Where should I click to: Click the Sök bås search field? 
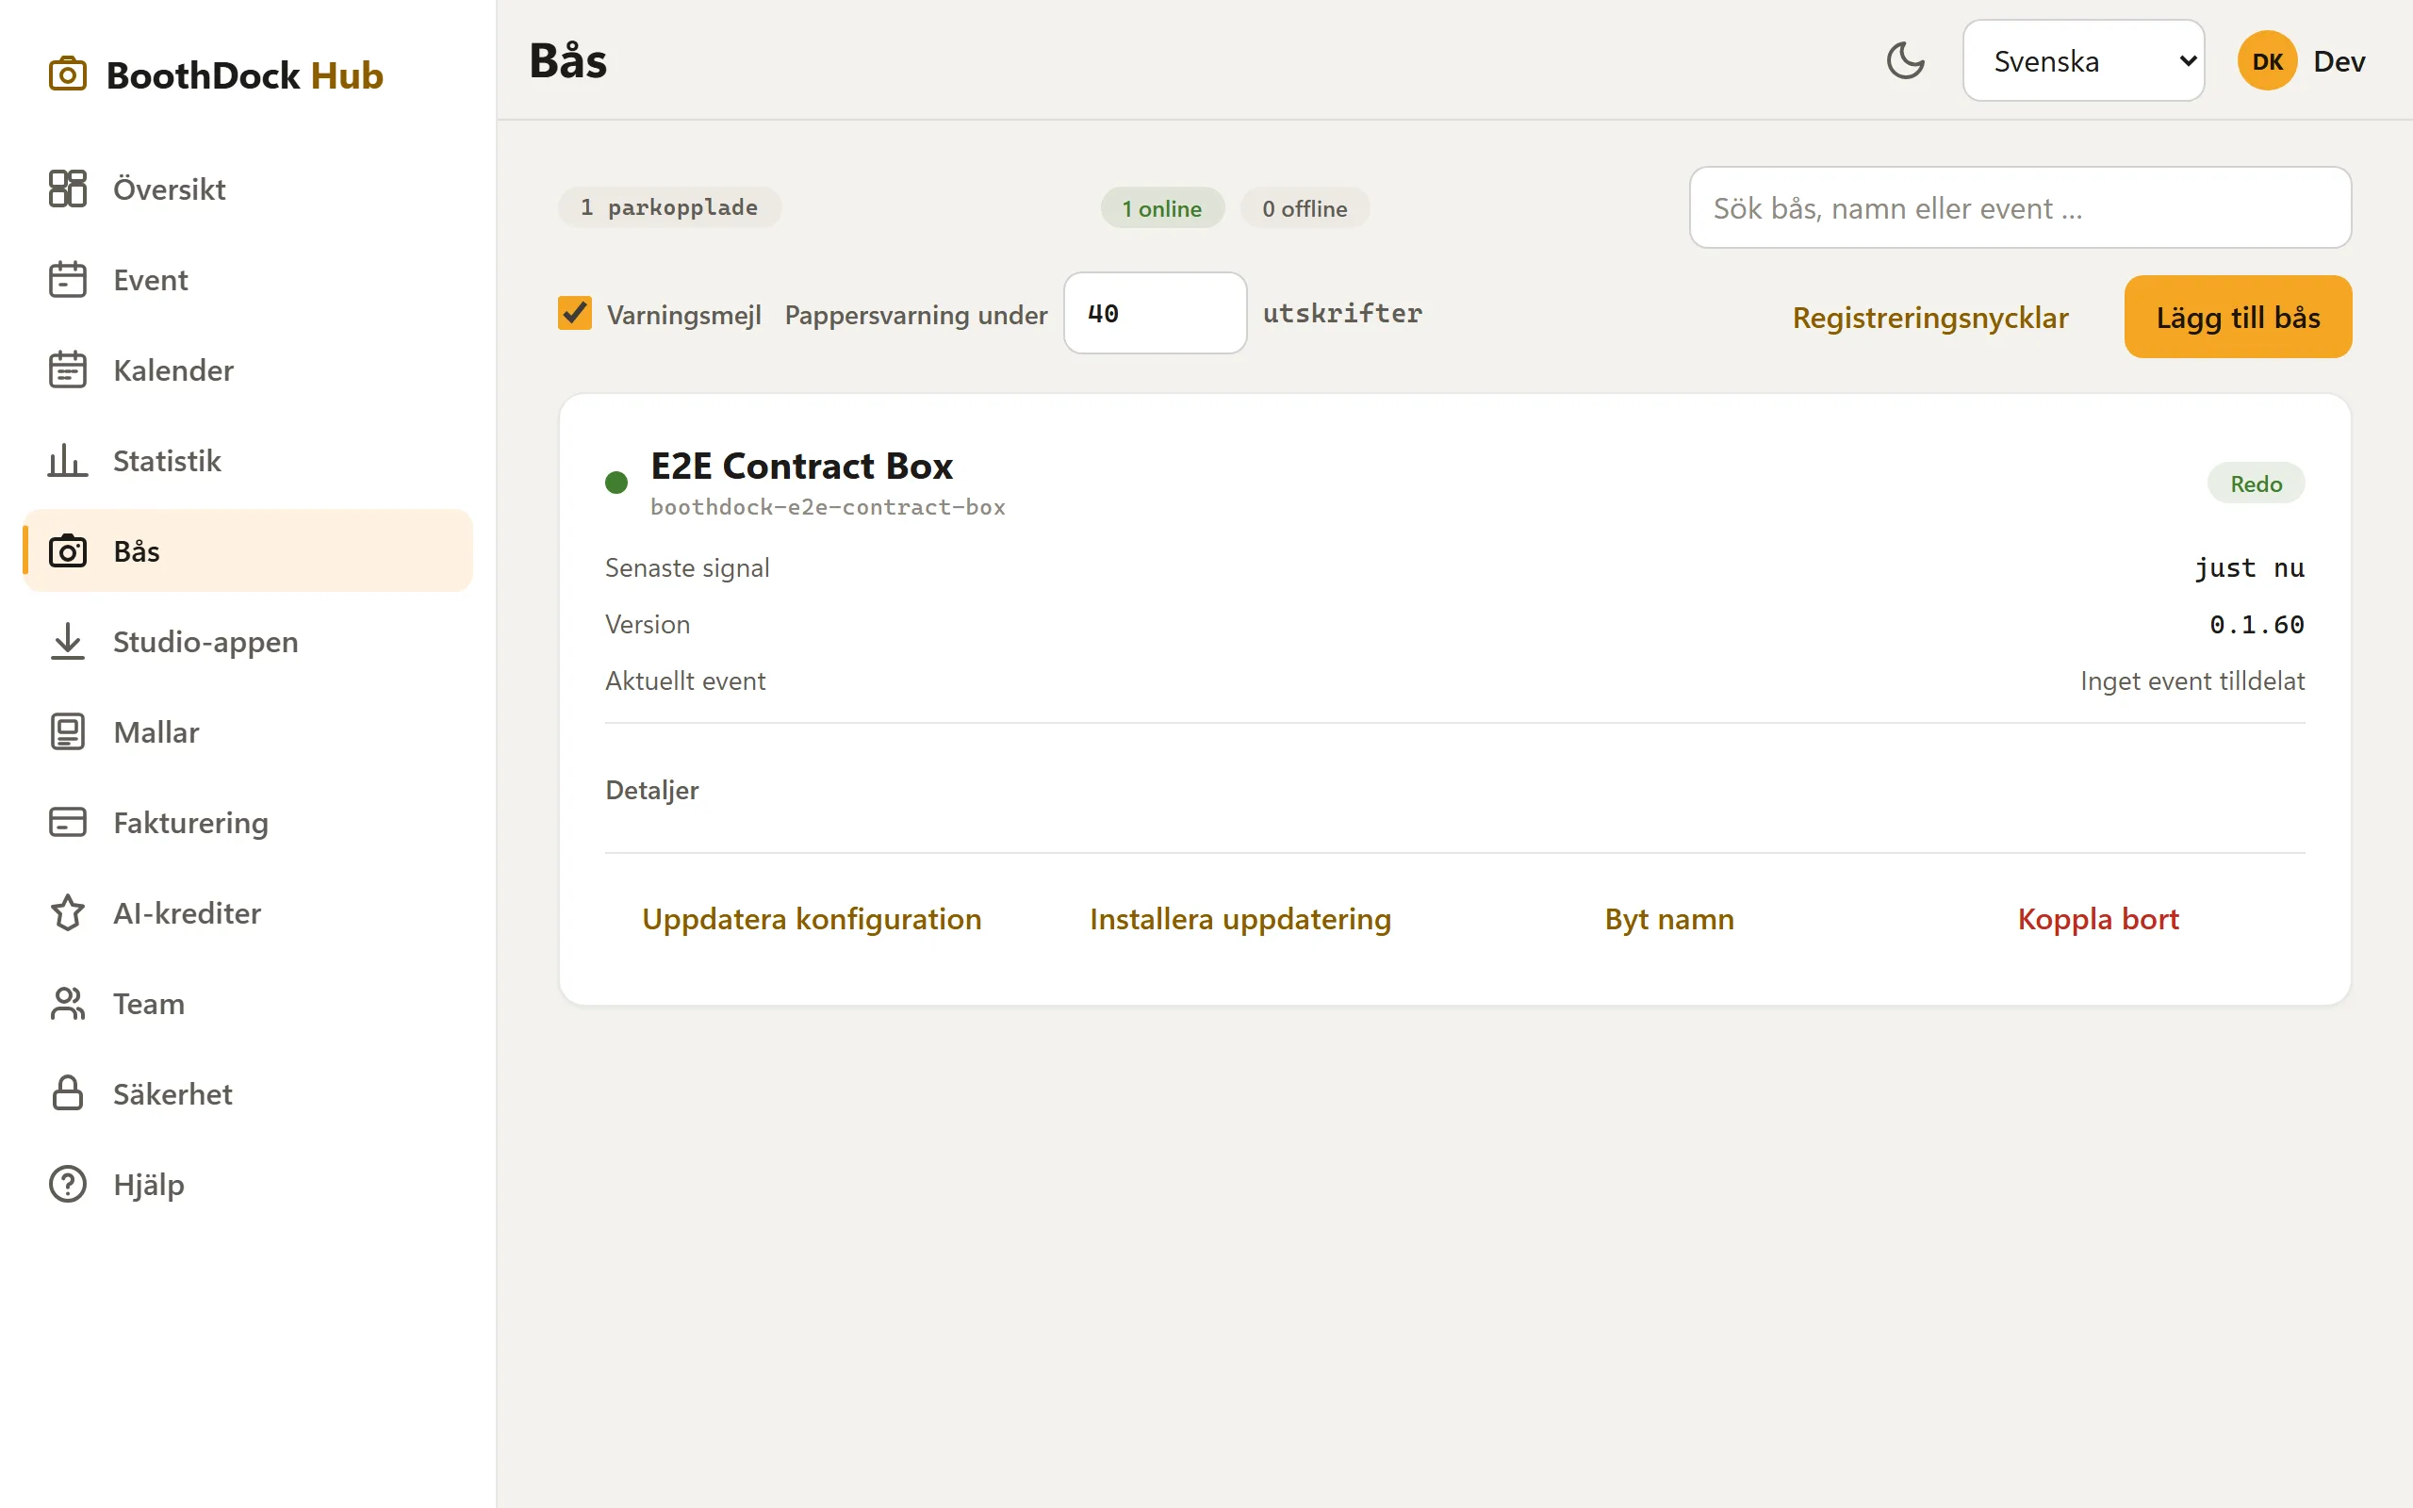tap(2020, 207)
